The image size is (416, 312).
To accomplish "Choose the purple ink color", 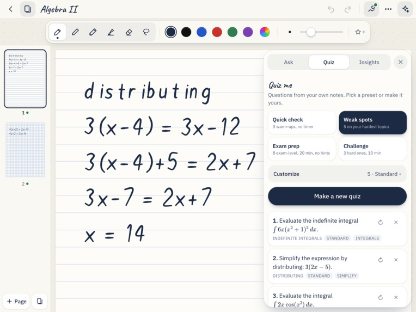I will 248,32.
